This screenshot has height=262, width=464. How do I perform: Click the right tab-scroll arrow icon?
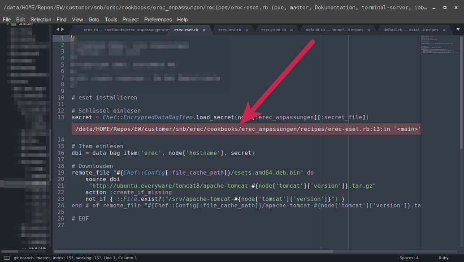coord(63,29)
